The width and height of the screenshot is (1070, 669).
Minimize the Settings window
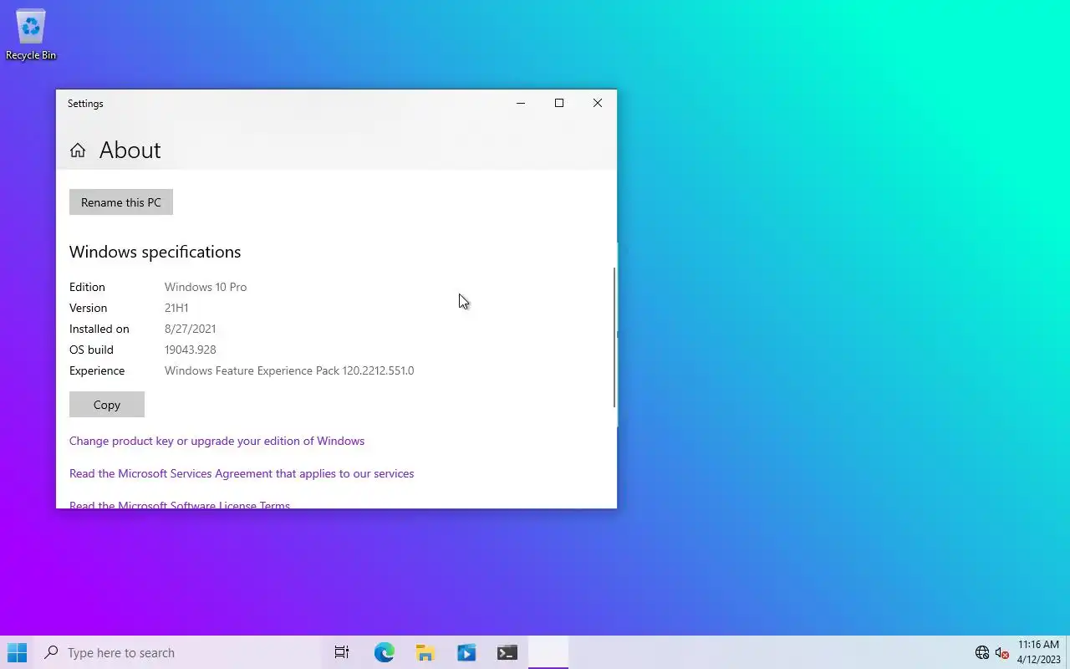521,103
